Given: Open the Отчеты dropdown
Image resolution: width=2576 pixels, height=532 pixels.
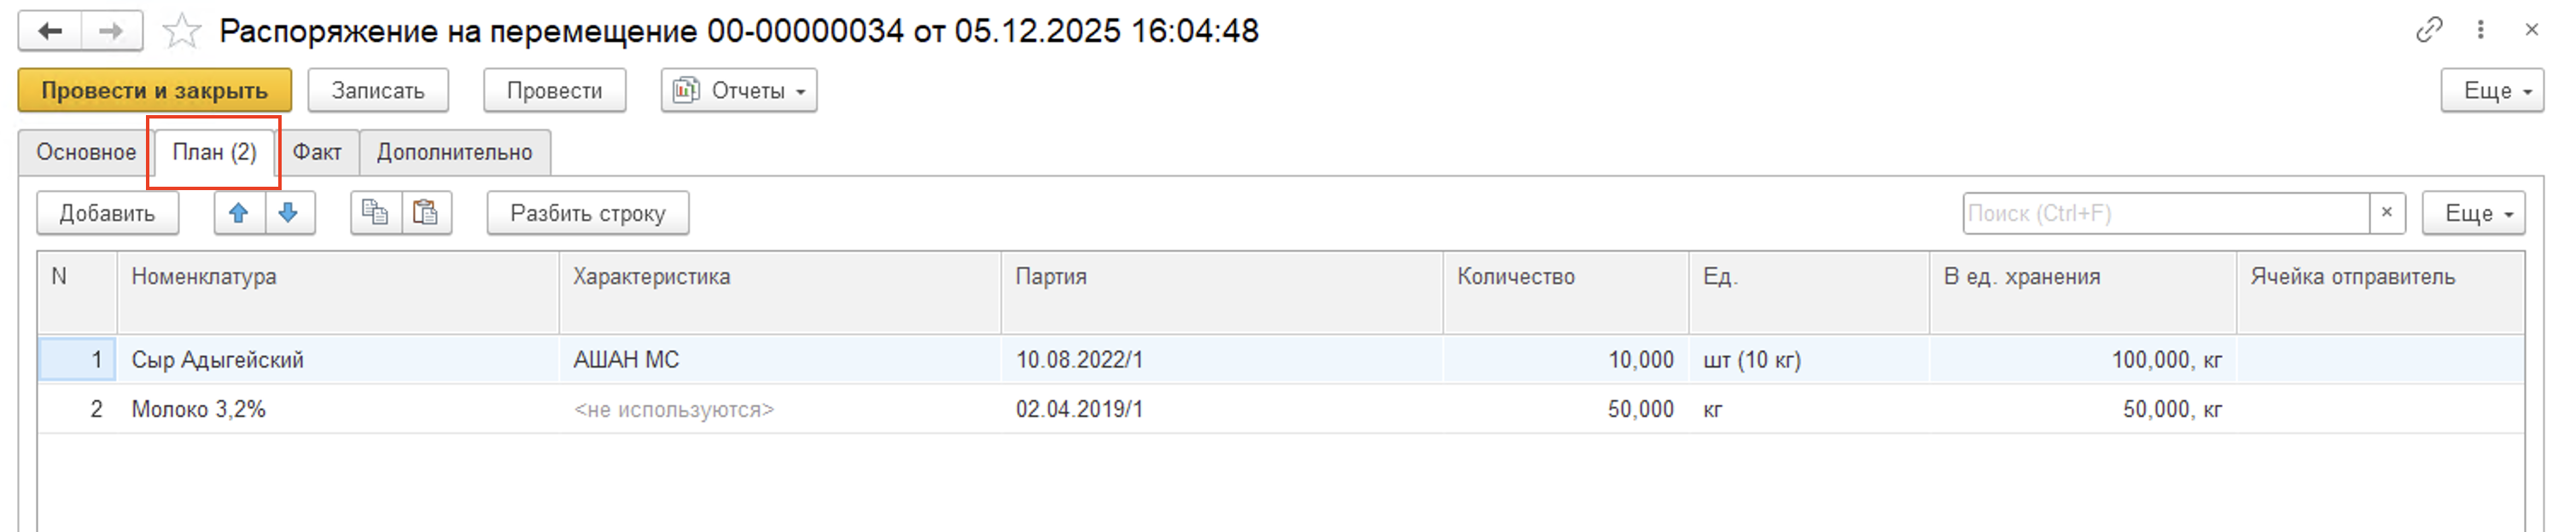Looking at the screenshot, I should click(x=738, y=91).
